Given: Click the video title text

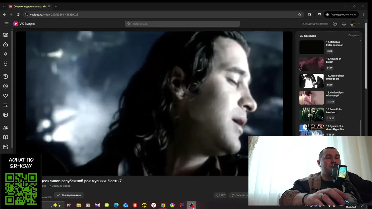Looking at the screenshot, I should point(81,181).
